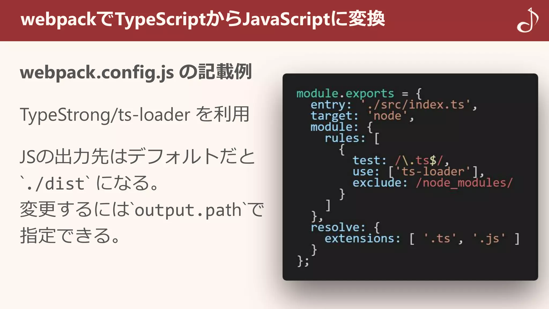The image size is (549, 309).
Task: Click the line 'JSの出力先はデフォルトだと'
Action: click(137, 156)
